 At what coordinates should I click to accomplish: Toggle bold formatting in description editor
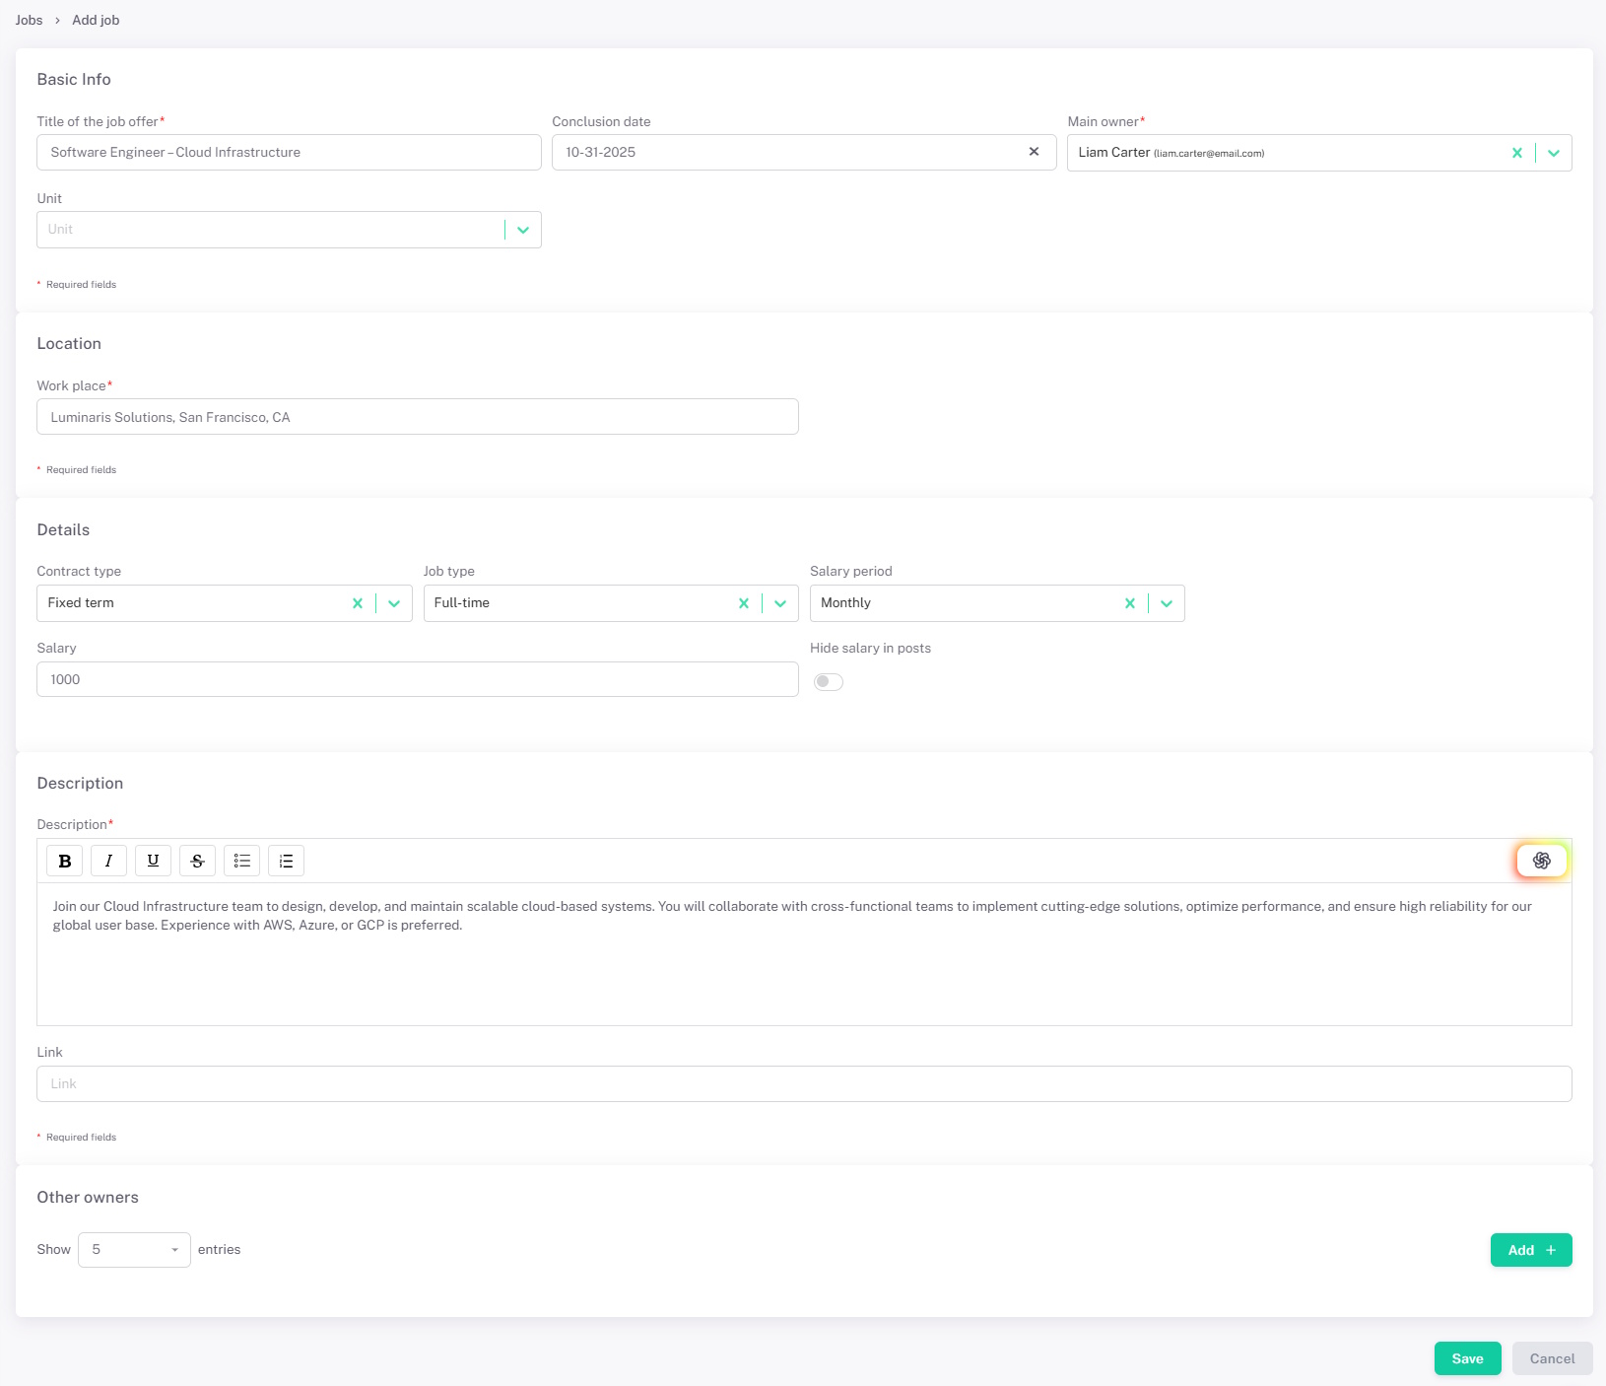(65, 861)
